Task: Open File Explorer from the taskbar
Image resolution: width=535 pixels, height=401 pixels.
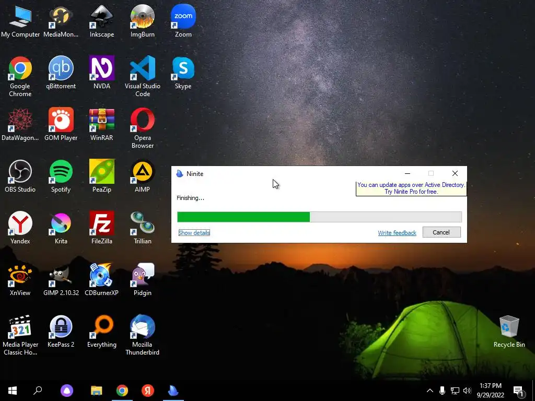Action: coord(97,391)
